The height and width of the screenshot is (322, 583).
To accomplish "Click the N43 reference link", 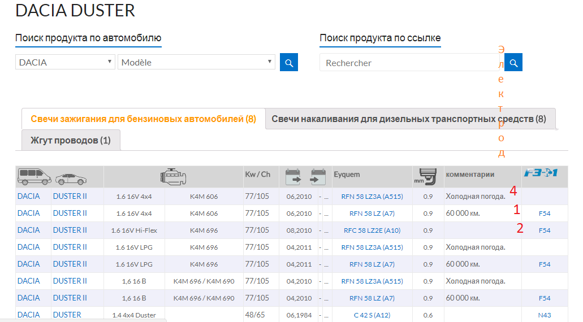I will [545, 315].
